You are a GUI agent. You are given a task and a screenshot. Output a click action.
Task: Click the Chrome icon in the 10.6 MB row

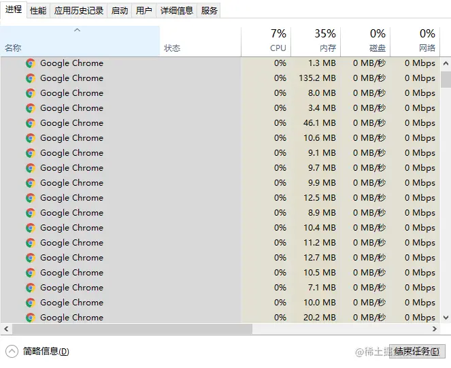click(31, 138)
